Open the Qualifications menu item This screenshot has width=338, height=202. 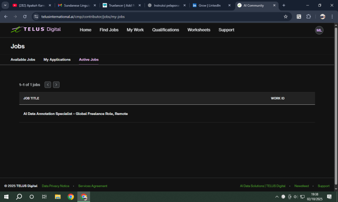tap(166, 30)
